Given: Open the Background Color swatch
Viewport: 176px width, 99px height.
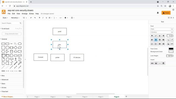Looking at the screenshot, I should click(x=171, y=52).
